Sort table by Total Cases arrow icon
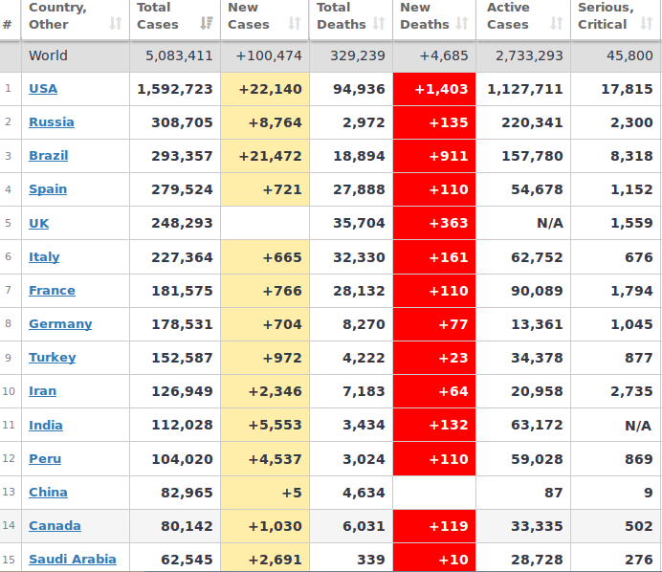Screen dimensions: 662x572 pos(207,24)
